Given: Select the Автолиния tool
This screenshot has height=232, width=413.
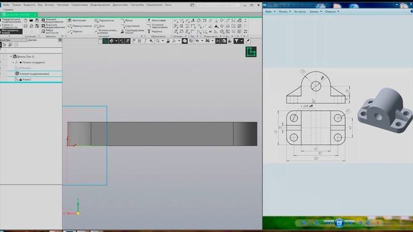Looking at the screenshot, I should [77, 20].
